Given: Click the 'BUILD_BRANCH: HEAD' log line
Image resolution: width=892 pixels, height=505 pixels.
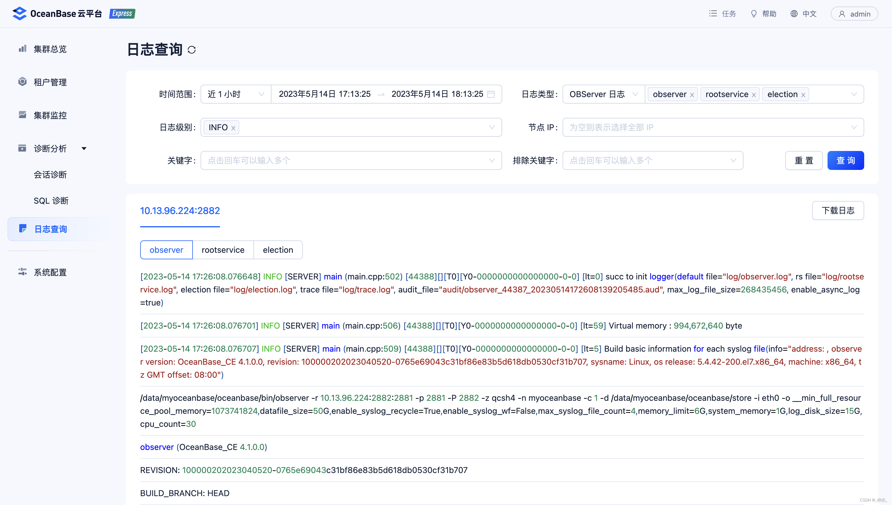Looking at the screenshot, I should click(185, 493).
